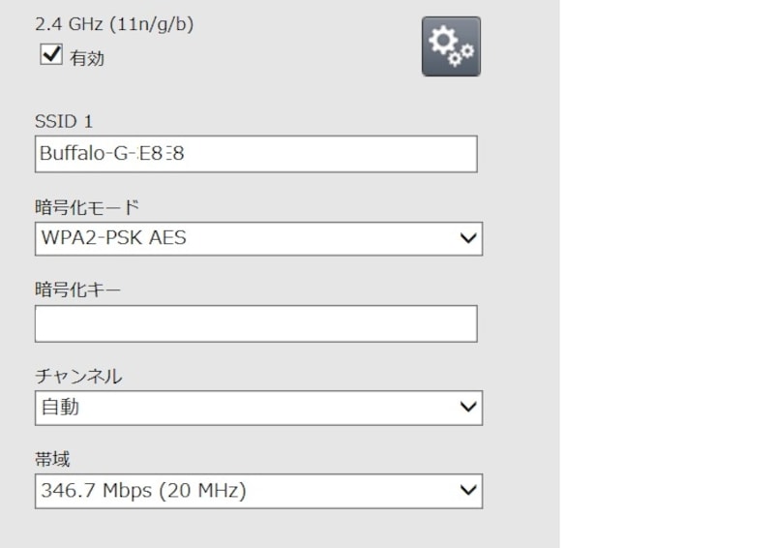Open the 2.4 GHz advanced settings gear
This screenshot has width=774, height=548.
point(451,46)
